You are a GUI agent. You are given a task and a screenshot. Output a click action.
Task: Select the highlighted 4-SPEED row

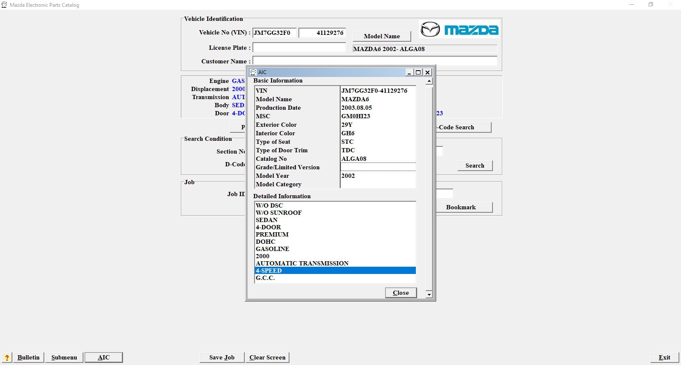coord(335,271)
